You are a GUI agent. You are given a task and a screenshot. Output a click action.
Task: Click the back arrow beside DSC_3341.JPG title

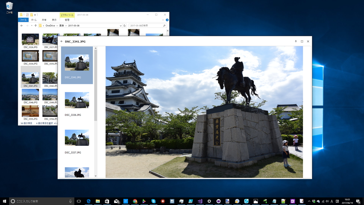click(x=62, y=41)
